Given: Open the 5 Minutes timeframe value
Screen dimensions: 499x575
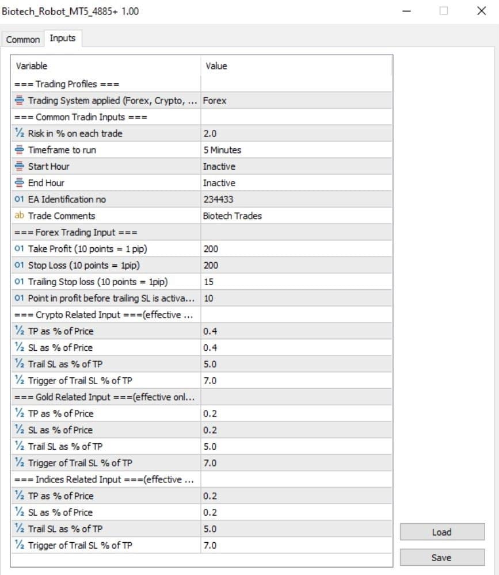Looking at the screenshot, I should 296,150.
